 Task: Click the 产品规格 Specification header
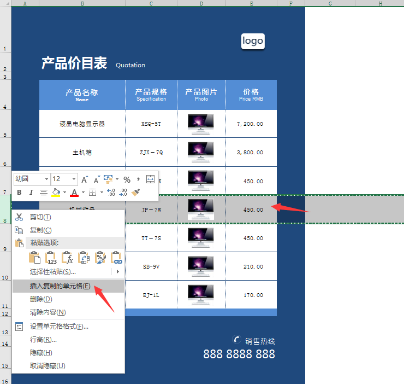tap(151, 95)
